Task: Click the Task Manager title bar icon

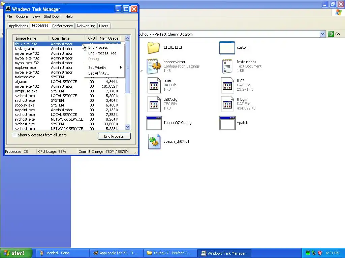Action: click(x=8, y=9)
